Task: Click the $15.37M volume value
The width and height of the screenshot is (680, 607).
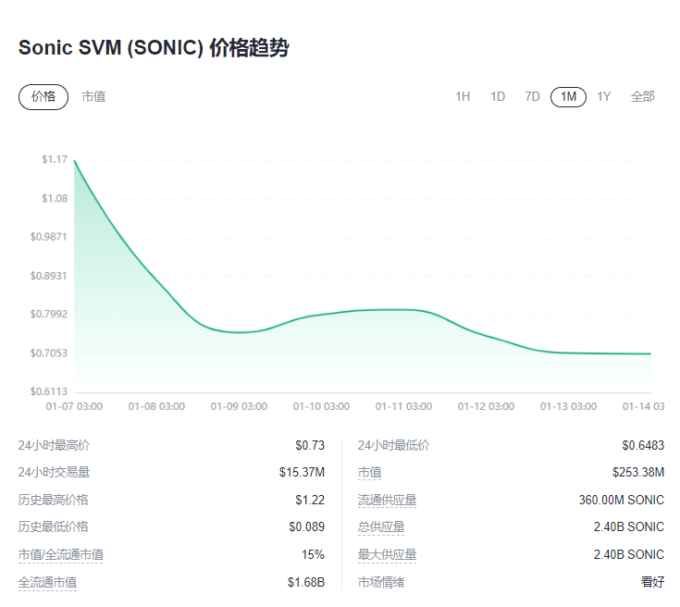Action: click(302, 473)
